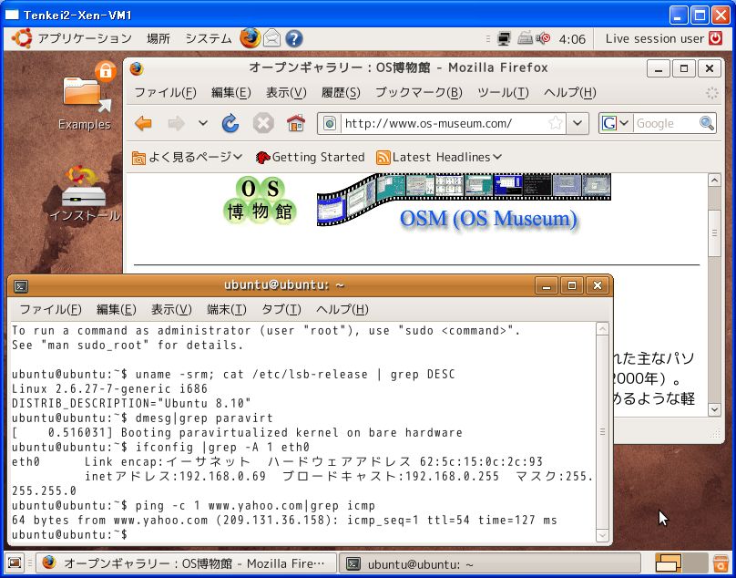Launch Firefox from the top panel icon
The image size is (736, 578).
pyautogui.click(x=250, y=38)
